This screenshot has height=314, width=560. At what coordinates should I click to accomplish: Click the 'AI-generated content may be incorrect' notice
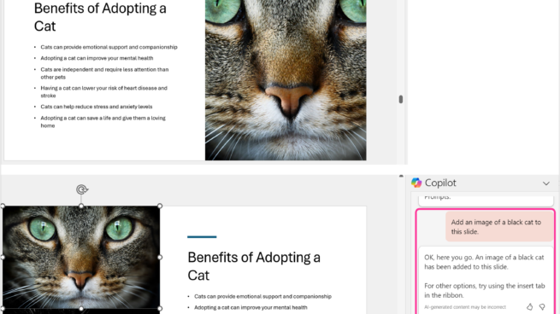pyautogui.click(x=465, y=307)
